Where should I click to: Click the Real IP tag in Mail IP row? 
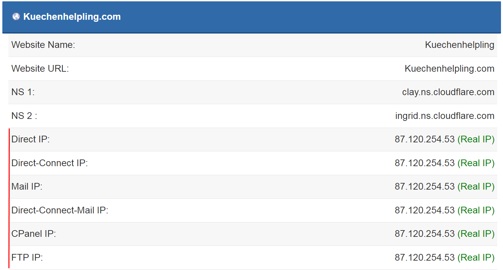click(x=476, y=187)
